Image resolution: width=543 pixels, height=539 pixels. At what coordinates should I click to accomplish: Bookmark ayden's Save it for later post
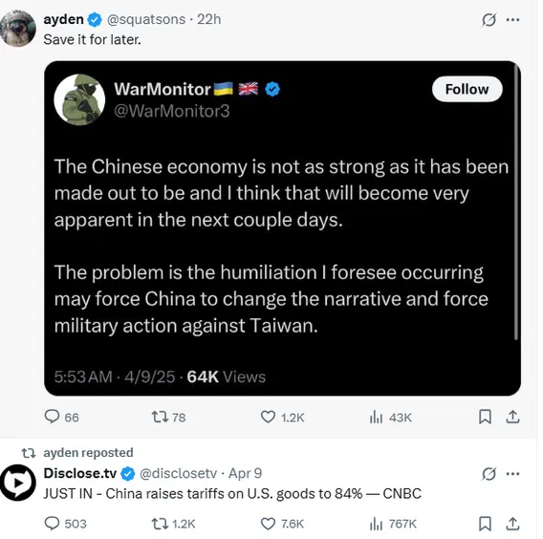485,417
